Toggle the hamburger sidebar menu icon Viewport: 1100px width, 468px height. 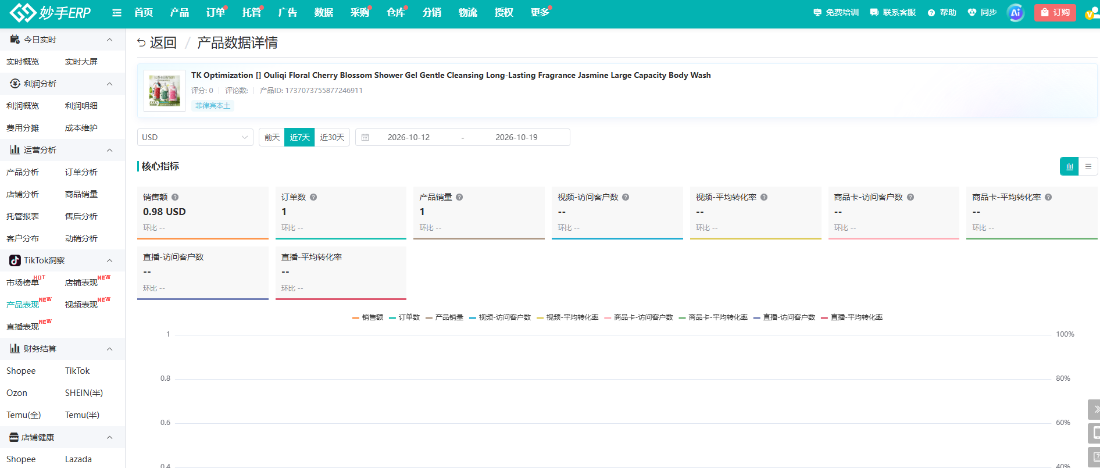(x=117, y=13)
